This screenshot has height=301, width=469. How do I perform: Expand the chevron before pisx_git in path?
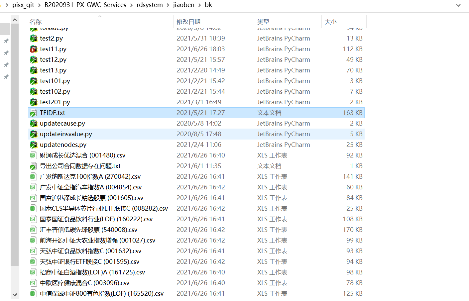pyautogui.click(x=7, y=5)
